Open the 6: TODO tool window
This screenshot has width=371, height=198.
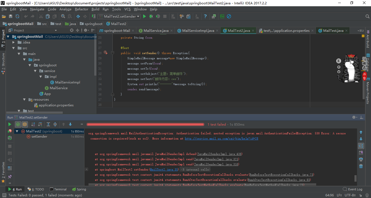pyautogui.click(x=36, y=189)
